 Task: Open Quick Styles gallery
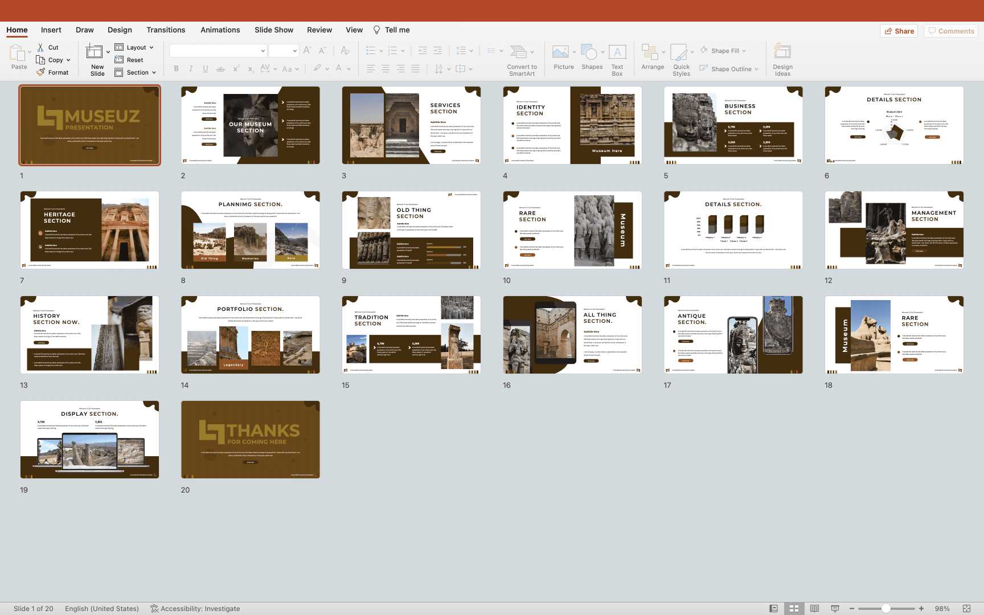679,52
